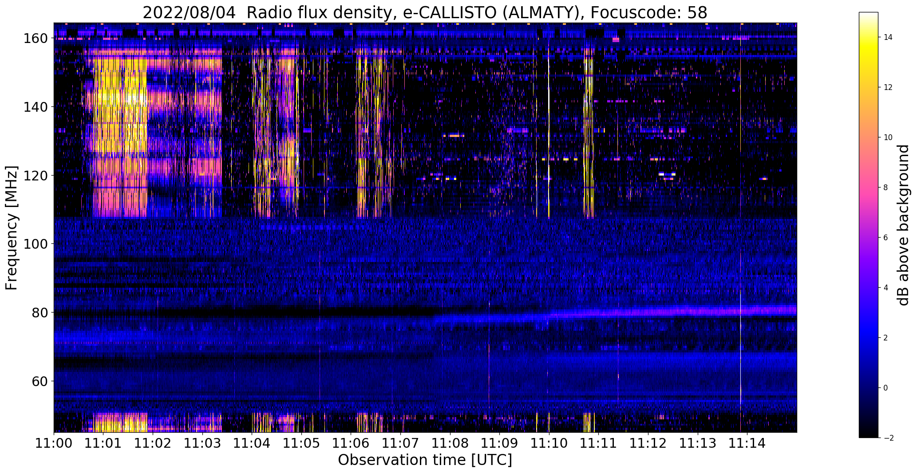
Task: Select the 11:04 time tick label
Action: [252, 443]
